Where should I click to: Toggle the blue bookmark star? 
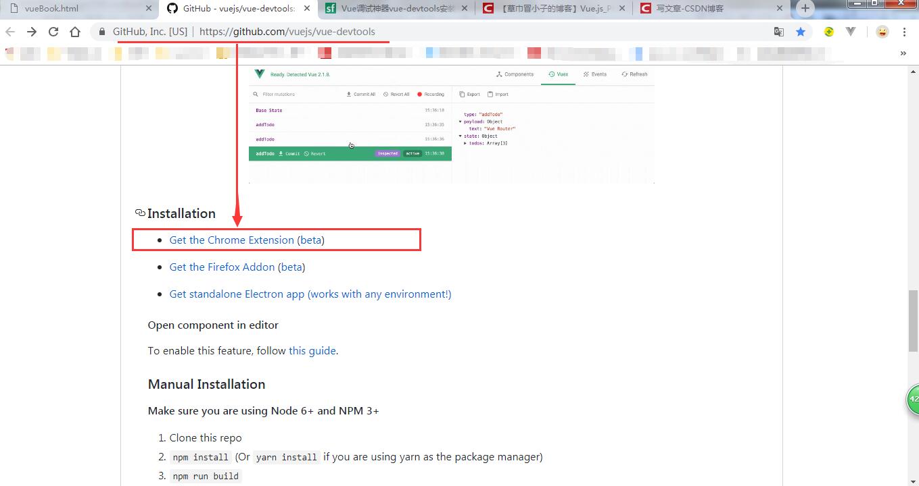tap(801, 32)
